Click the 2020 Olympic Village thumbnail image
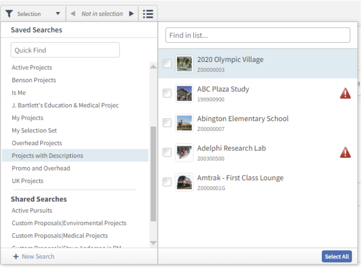Screen dimensions: 361x269 pyautogui.click(x=184, y=64)
